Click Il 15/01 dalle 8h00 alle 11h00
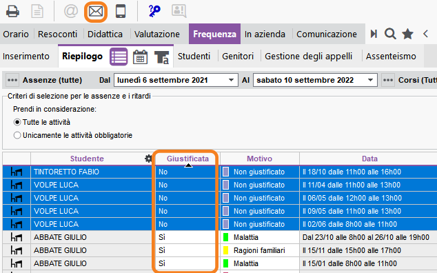 pyautogui.click(x=349, y=263)
